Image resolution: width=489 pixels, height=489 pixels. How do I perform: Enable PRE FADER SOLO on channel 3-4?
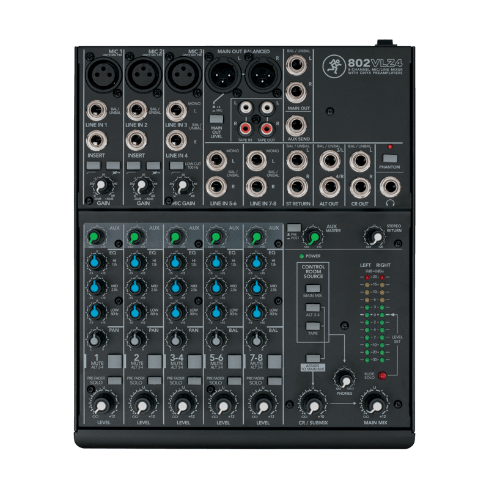[194, 381]
